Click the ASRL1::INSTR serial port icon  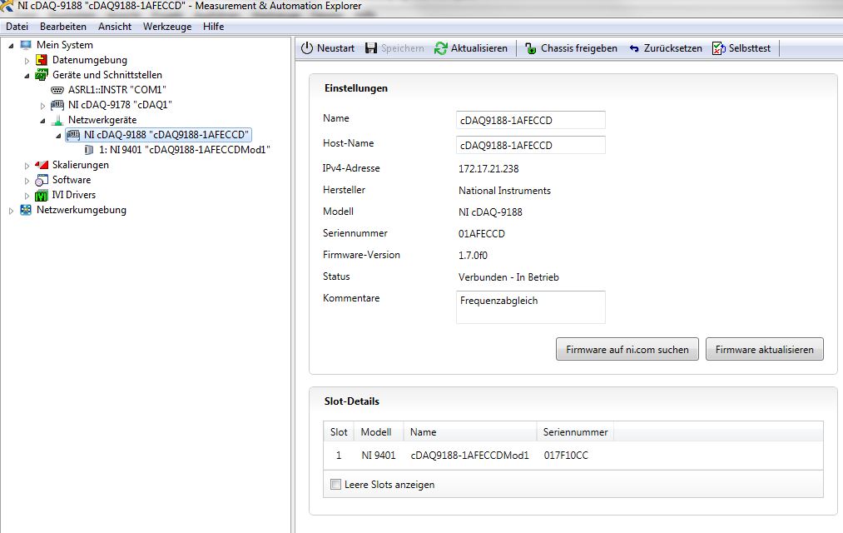[x=57, y=90]
